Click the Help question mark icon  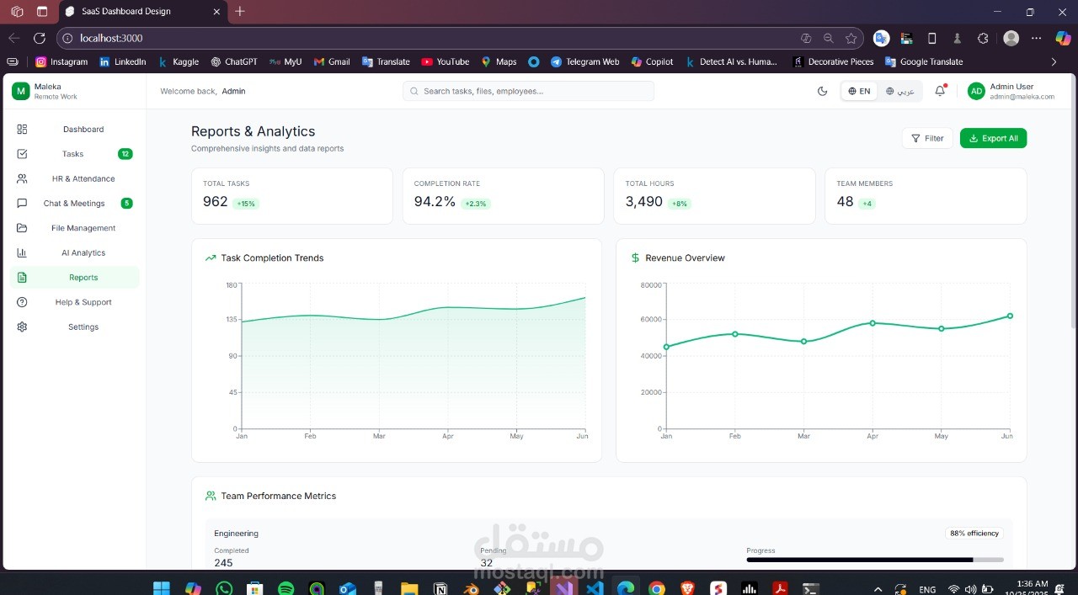[22, 302]
